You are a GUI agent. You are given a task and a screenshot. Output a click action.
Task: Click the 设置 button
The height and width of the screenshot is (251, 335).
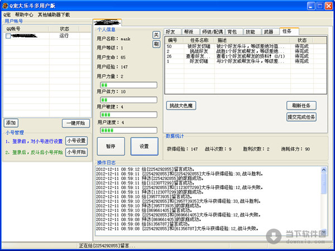tap(145, 146)
